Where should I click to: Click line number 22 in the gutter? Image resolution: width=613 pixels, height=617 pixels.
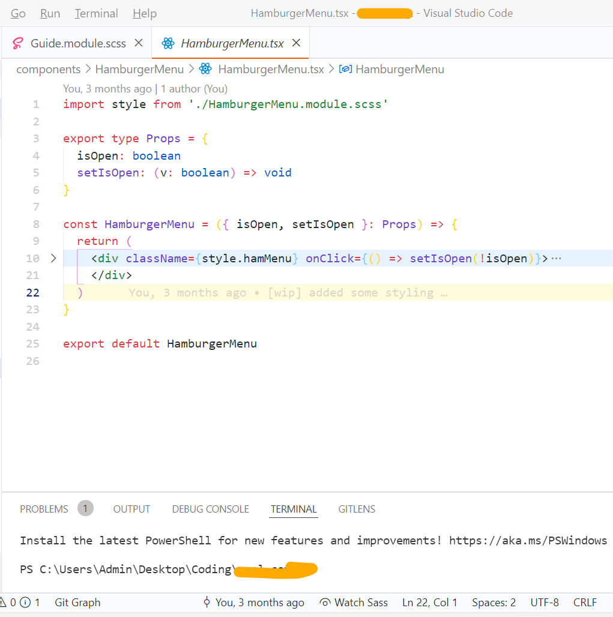click(x=32, y=292)
